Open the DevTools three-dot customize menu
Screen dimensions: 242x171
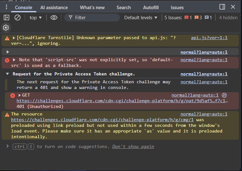pos(6,7)
